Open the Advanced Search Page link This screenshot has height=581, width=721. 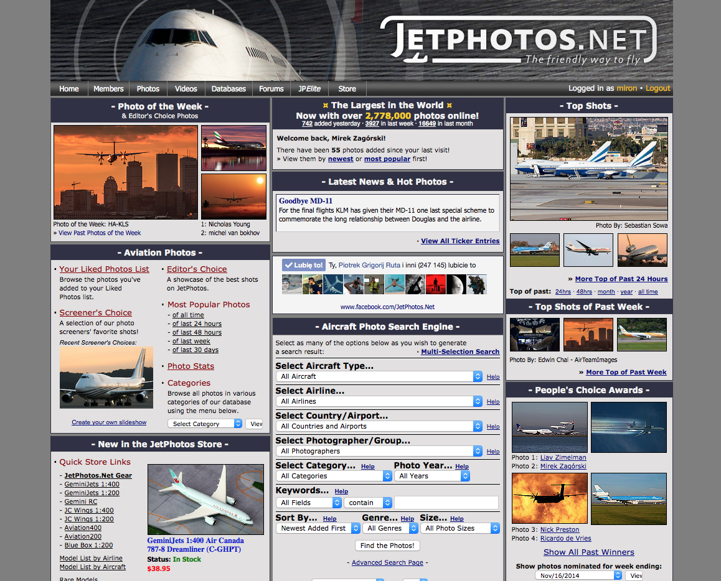click(x=388, y=562)
